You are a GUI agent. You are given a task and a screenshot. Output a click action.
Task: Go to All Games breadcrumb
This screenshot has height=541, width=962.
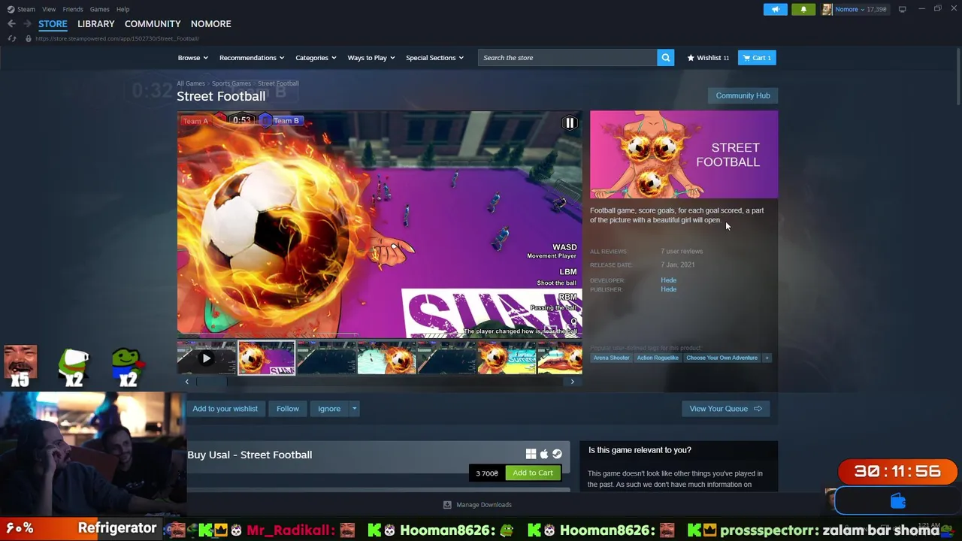[191, 83]
